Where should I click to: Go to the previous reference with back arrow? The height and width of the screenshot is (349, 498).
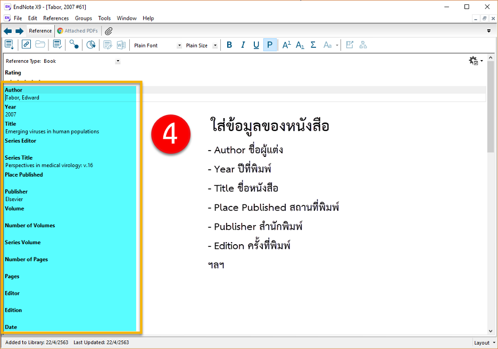(7, 31)
